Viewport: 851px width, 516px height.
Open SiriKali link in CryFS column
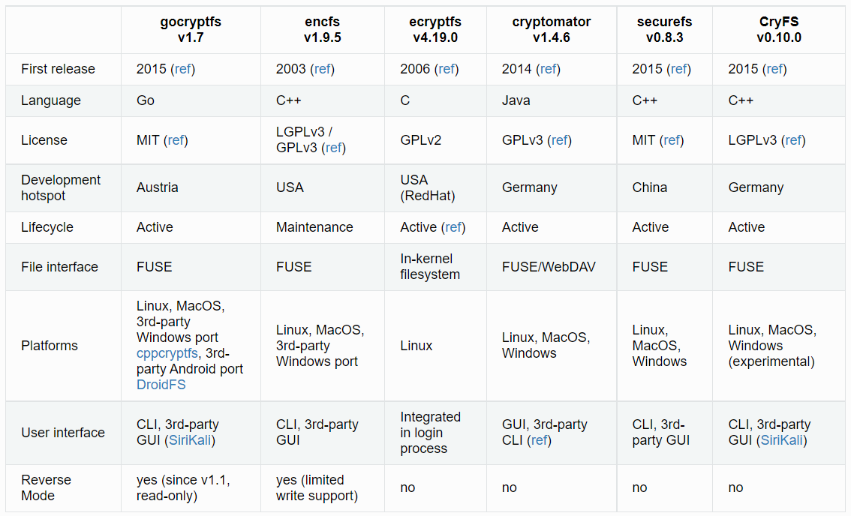tap(782, 440)
